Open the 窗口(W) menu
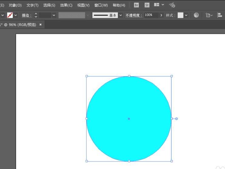 101,5
